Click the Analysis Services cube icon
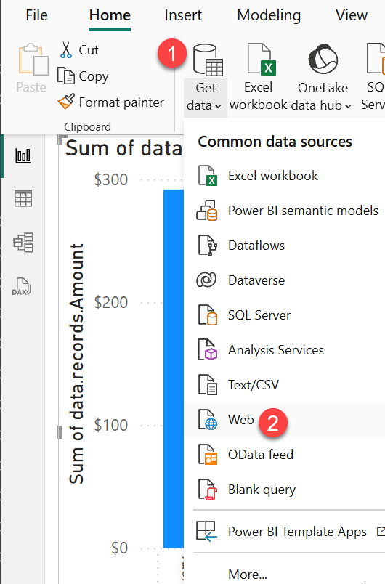 207,350
